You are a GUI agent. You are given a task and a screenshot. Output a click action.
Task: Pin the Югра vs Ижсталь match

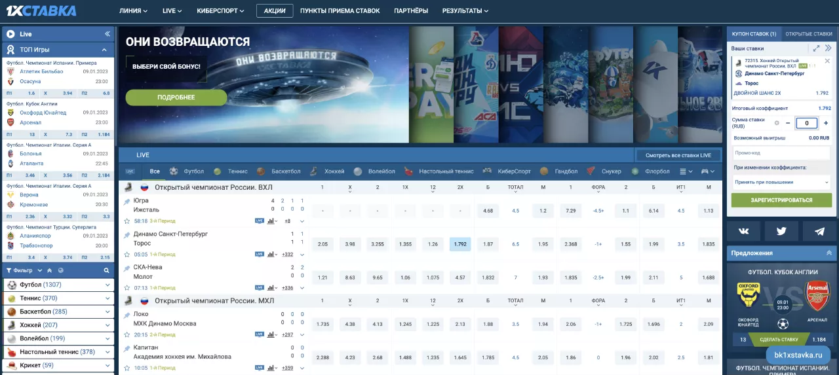pos(127,201)
